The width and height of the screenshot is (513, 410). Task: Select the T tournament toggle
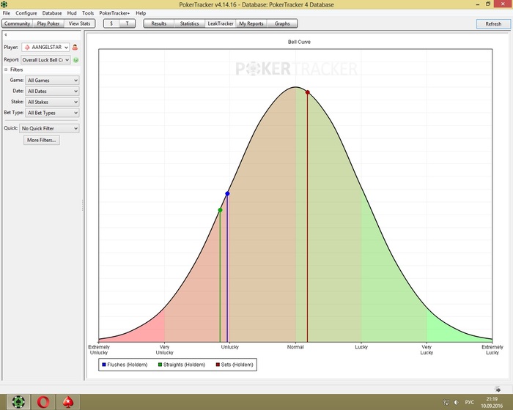point(128,23)
